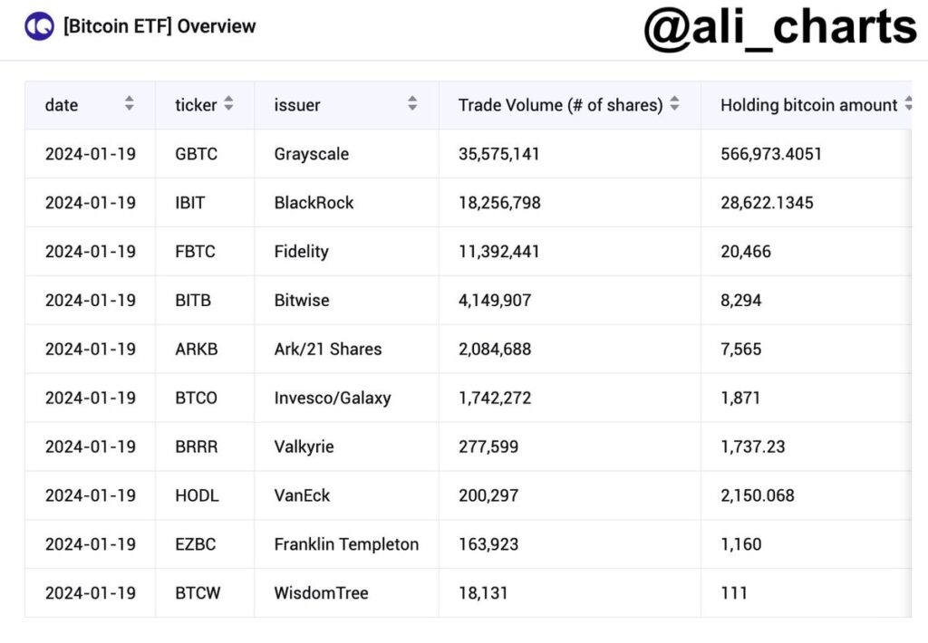
Task: Click the Invesco/Galaxy issuer cell
Action: (333, 398)
